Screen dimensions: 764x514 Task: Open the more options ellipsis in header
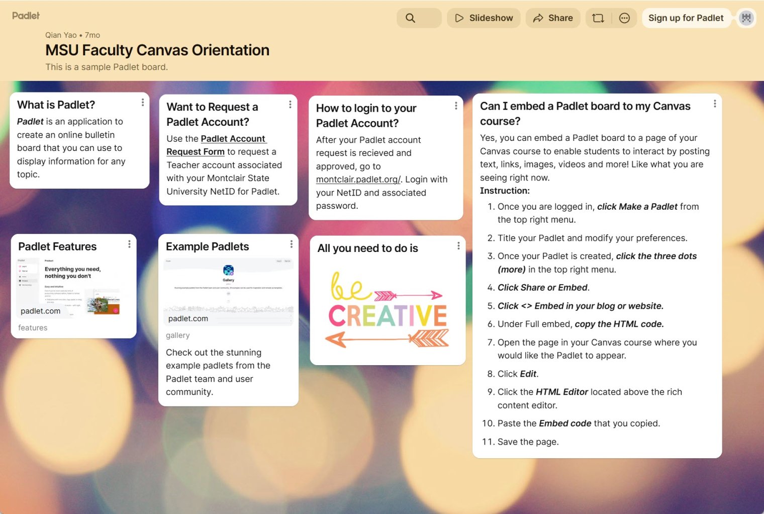pyautogui.click(x=624, y=18)
